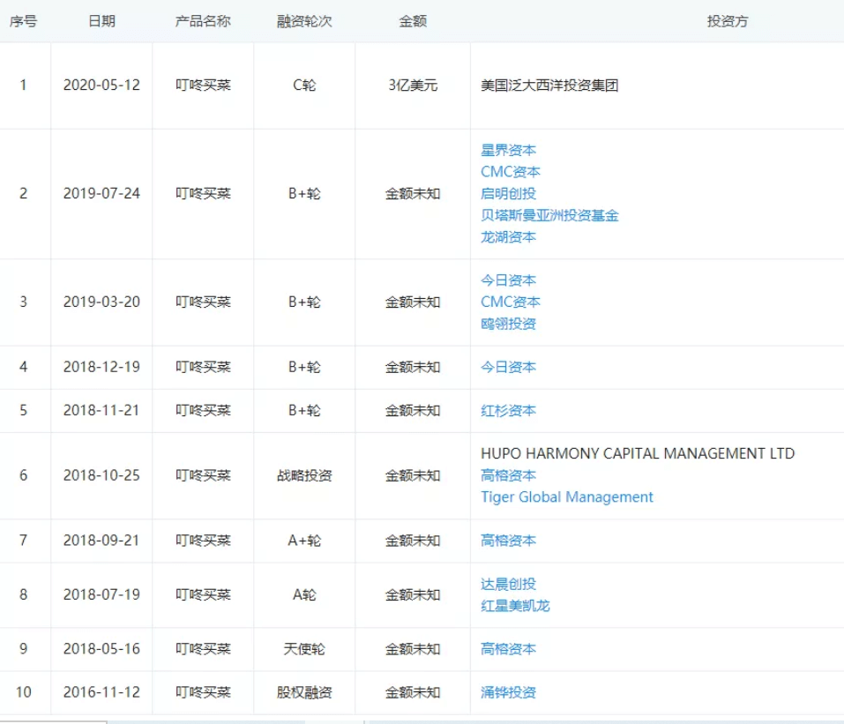Click the 贝塔斯曼亚洲投资基金 link
This screenshot has width=844, height=724.
tap(549, 215)
